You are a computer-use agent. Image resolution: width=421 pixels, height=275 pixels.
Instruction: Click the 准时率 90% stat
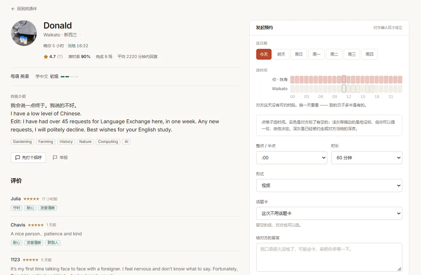pyautogui.click(x=79, y=57)
